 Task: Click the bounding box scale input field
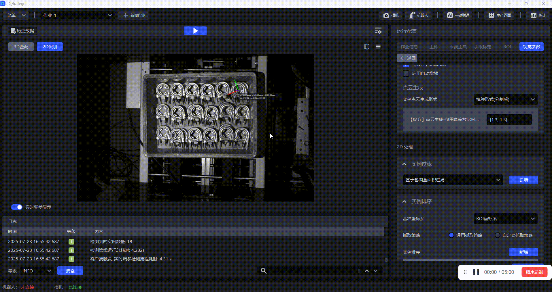(x=509, y=120)
